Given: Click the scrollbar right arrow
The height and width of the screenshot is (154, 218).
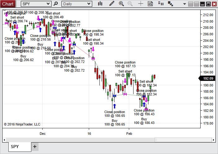Looking at the screenshot, I should point(214,140).
